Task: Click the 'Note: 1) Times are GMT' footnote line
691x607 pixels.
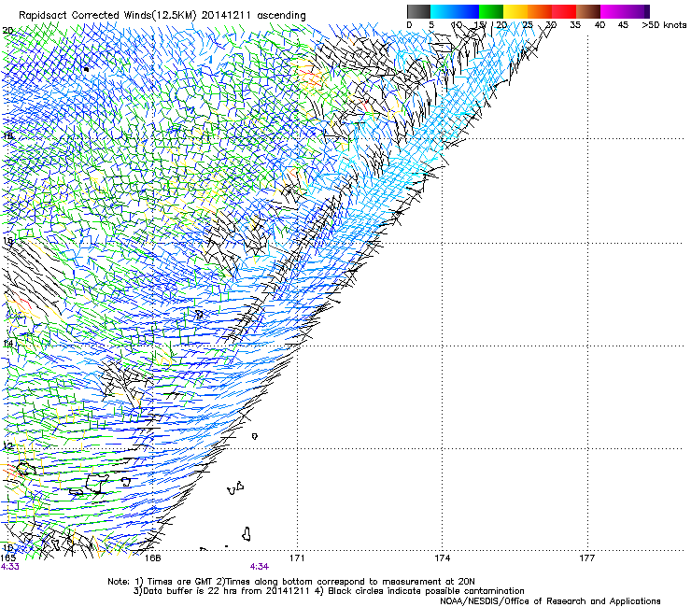Action: pyautogui.click(x=291, y=582)
